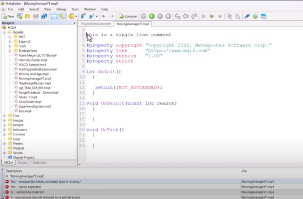Screen dimensions: 303x199
Task: Toggle the Toolbox panel view icon
Action: [x=62, y=17]
